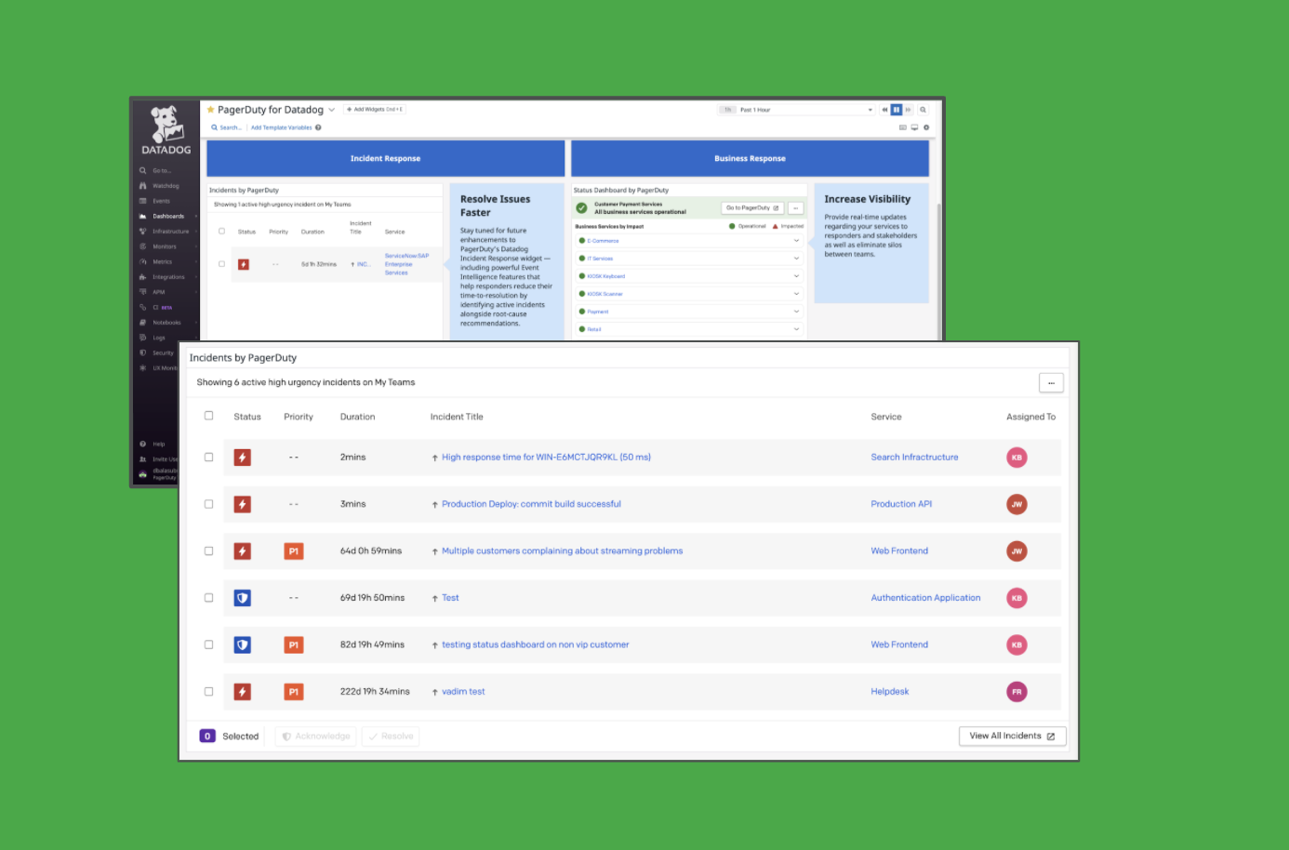Star the PagerDuty for Datadog dashboard
Viewport: 1289px width, 850px height.
coord(211,110)
